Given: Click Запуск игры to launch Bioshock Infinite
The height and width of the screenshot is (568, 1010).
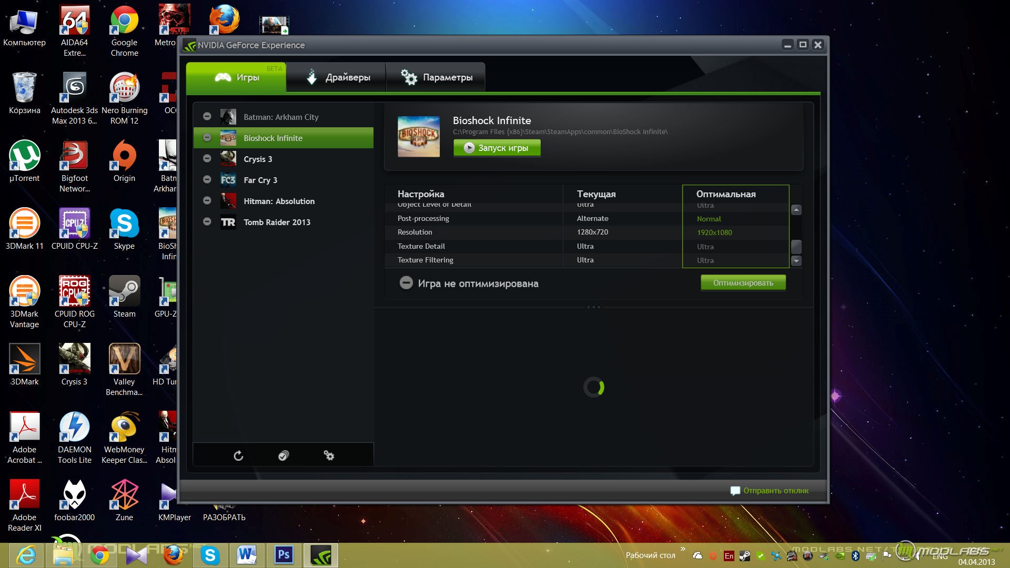Looking at the screenshot, I should (x=497, y=148).
